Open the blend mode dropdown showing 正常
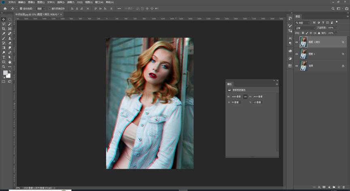Image resolution: width=350 pixels, height=191 pixels. (305, 28)
